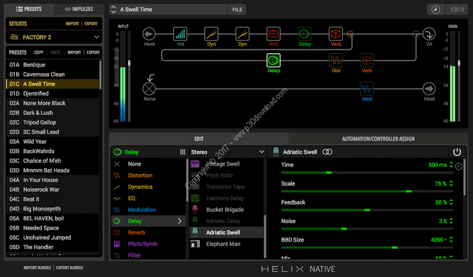
Task: Switch to the PRESETS tab
Action: [x=29, y=9]
